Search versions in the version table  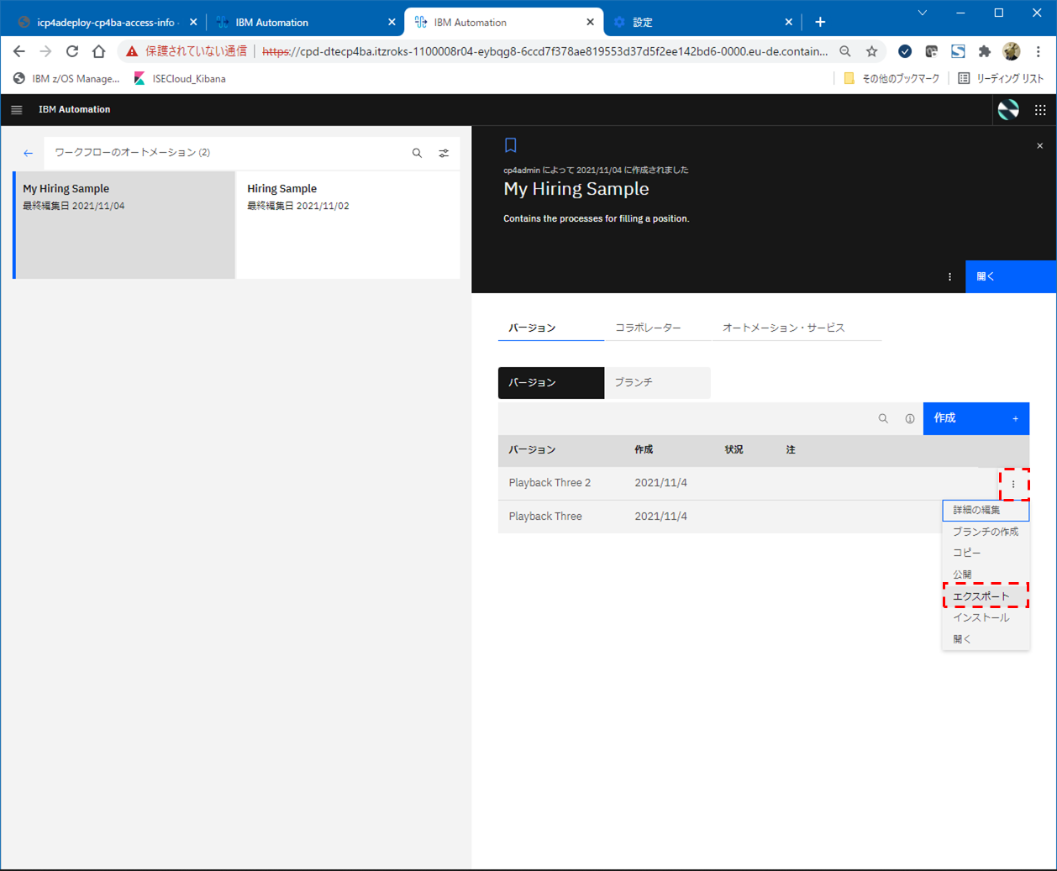click(x=883, y=418)
